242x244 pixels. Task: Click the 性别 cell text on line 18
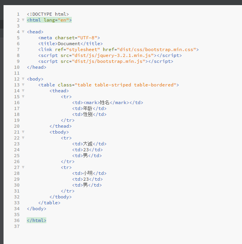pos(87,114)
